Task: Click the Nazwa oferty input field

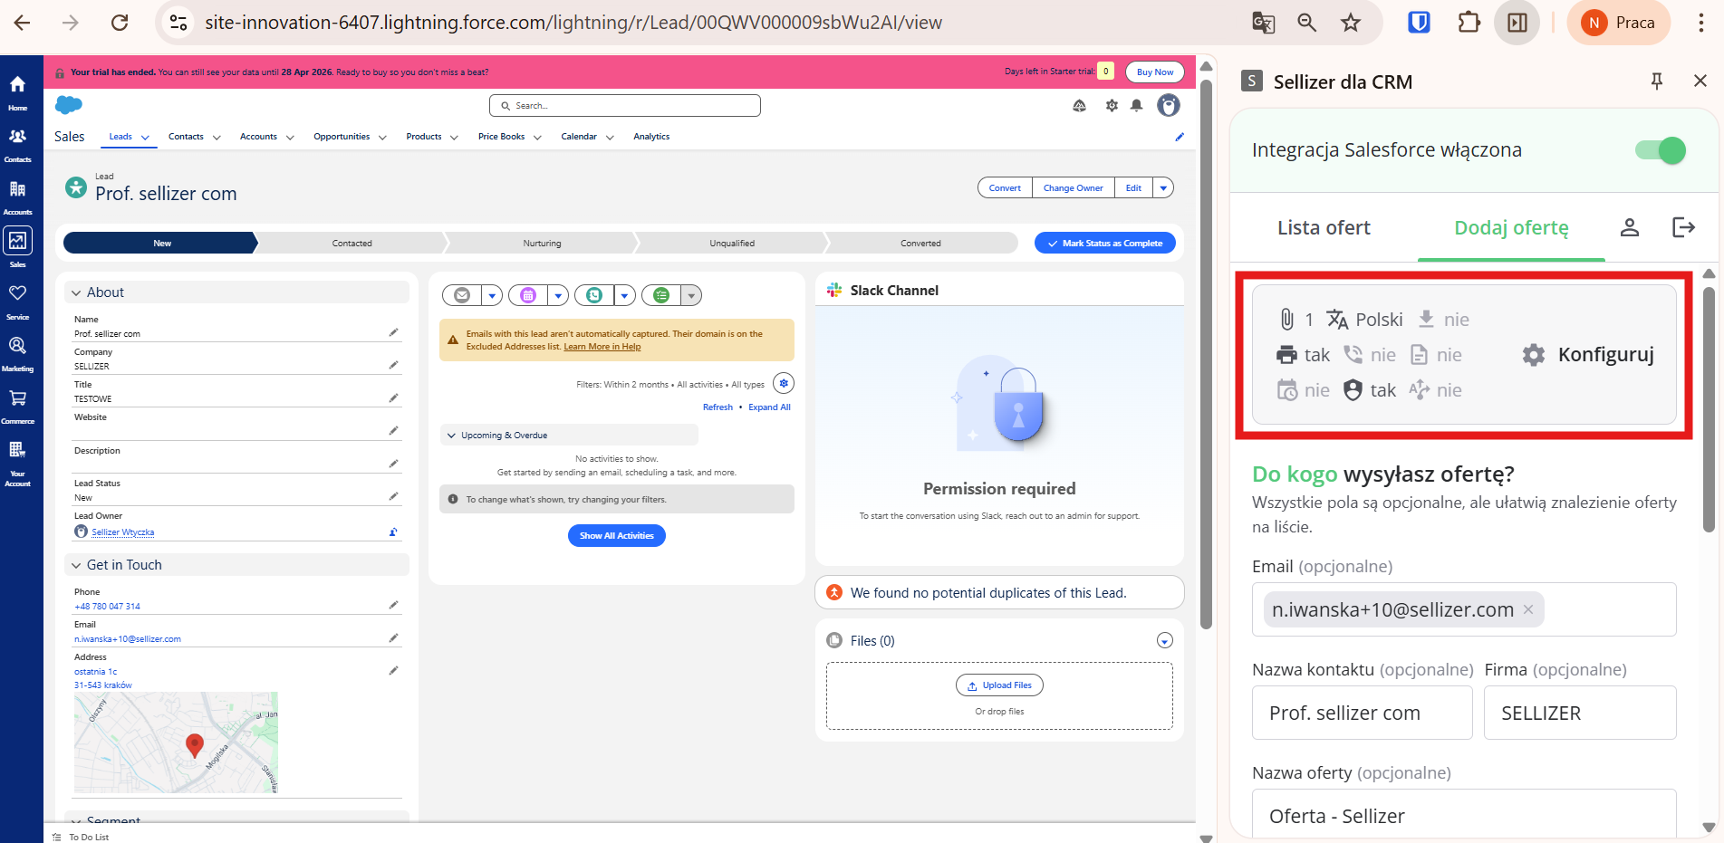Action: click(x=1463, y=815)
